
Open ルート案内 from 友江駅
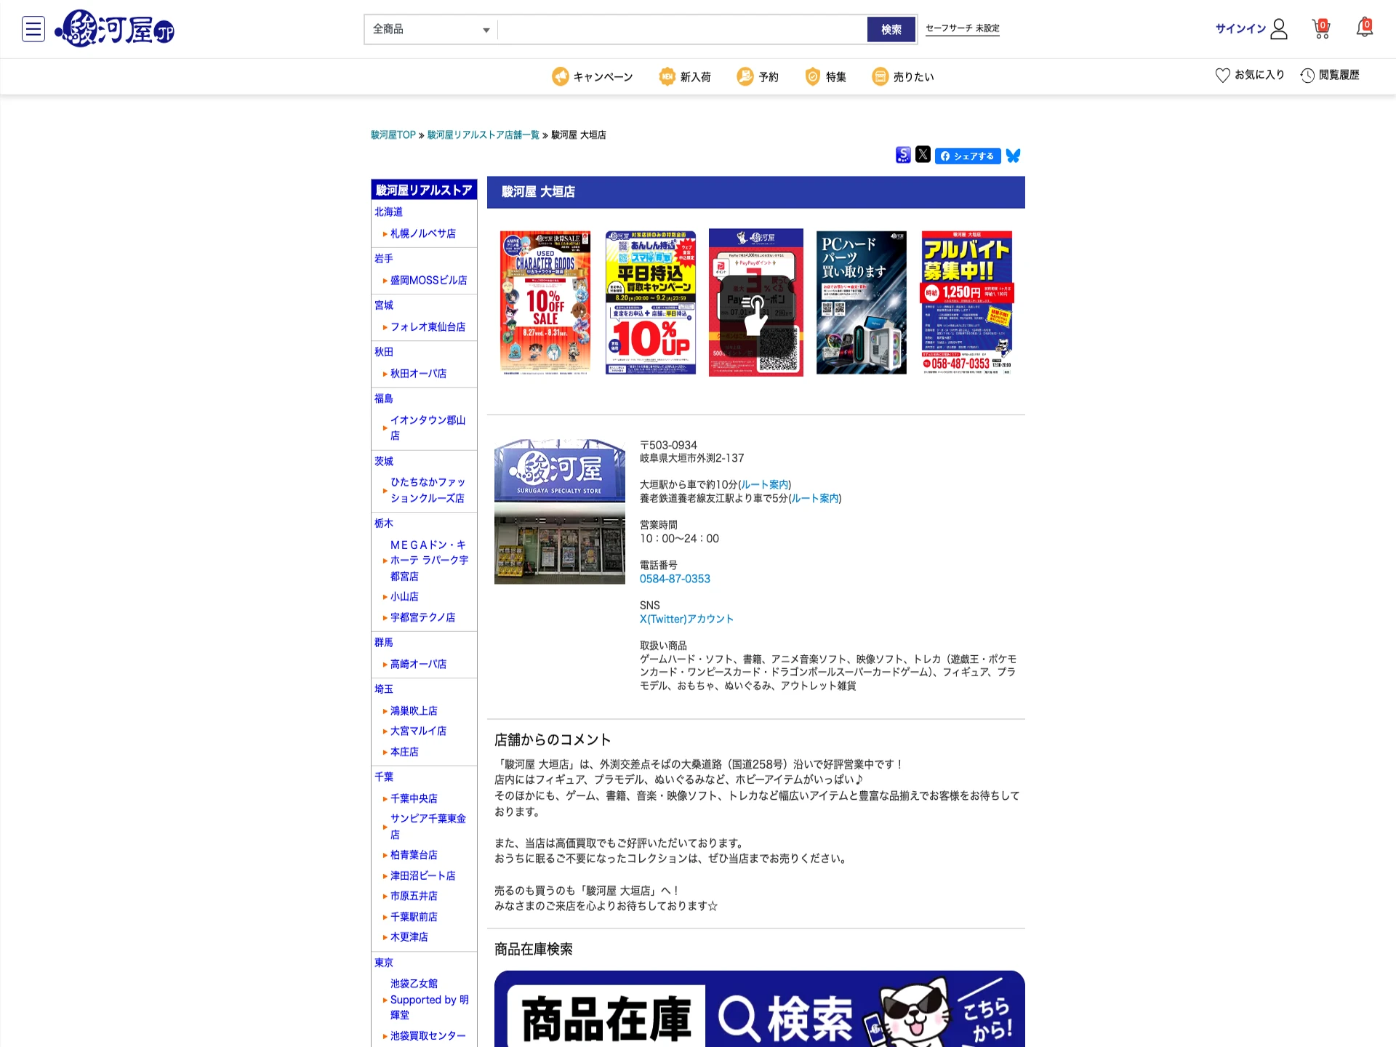click(x=815, y=499)
